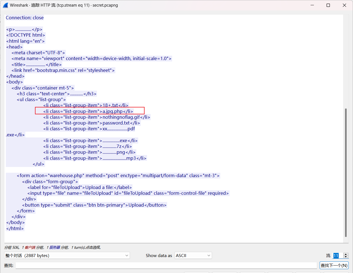Click the closing </html> tag line

[x=15, y=228]
